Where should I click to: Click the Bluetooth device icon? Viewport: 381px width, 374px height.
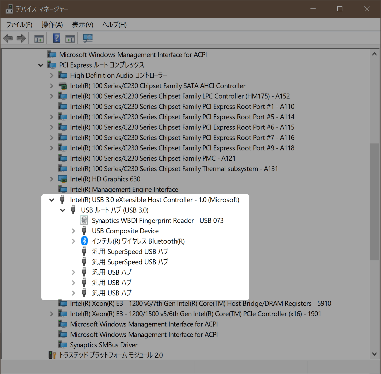pos(84,241)
